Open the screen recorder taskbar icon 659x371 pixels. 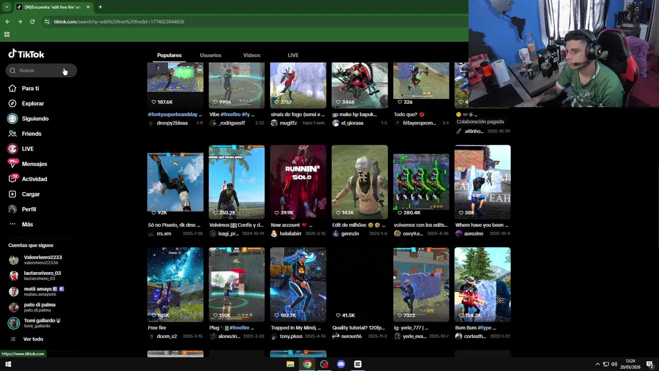[324, 364]
